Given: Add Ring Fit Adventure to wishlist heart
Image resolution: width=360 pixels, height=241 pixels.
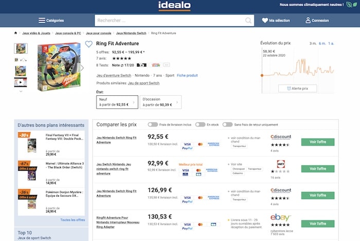Looking at the screenshot, I should click(x=88, y=44).
